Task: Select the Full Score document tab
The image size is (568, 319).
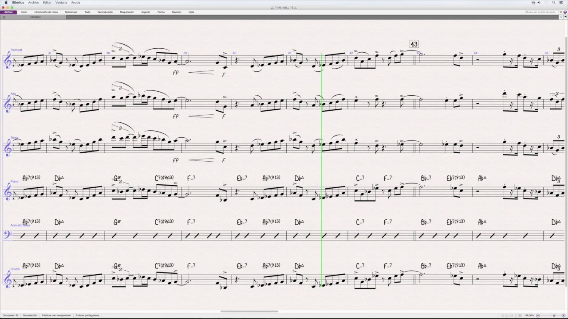Action: [x=35, y=17]
